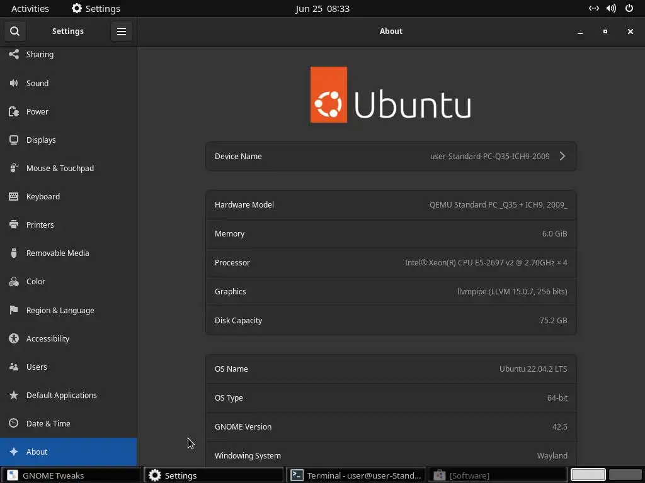Click the Printers label in sidebar
Viewport: 645px width, 483px height.
click(40, 225)
